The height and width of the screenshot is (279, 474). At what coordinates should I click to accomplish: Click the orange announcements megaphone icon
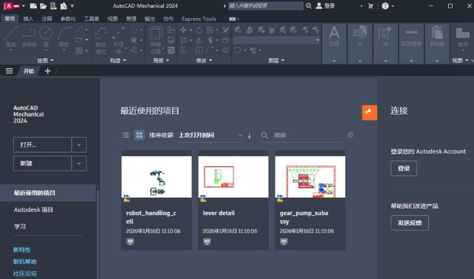pos(369,113)
